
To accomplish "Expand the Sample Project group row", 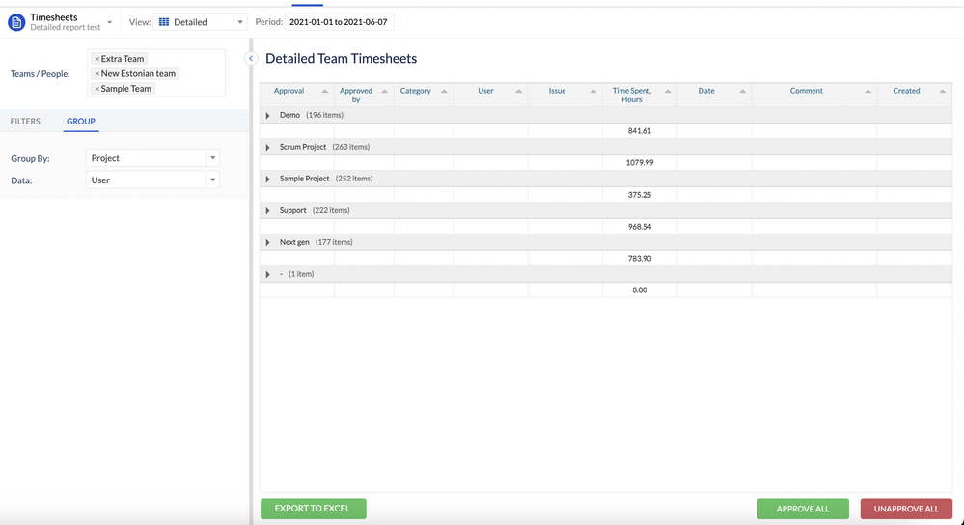I will (x=267, y=179).
